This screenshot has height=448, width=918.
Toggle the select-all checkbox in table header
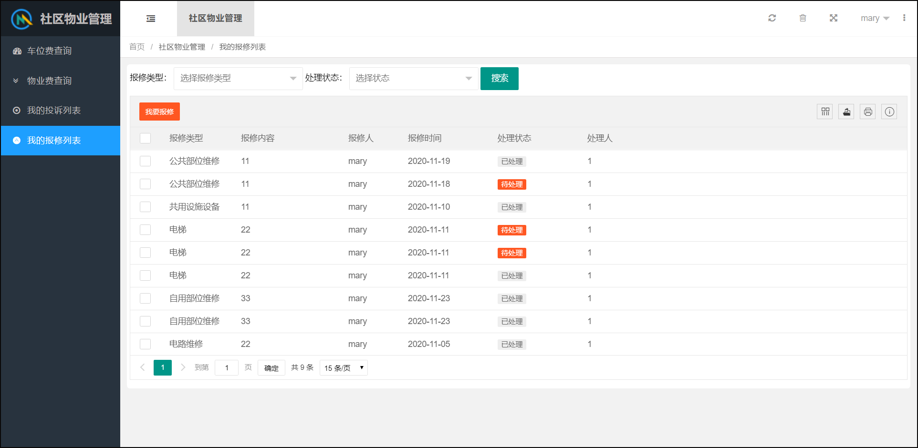(145, 138)
